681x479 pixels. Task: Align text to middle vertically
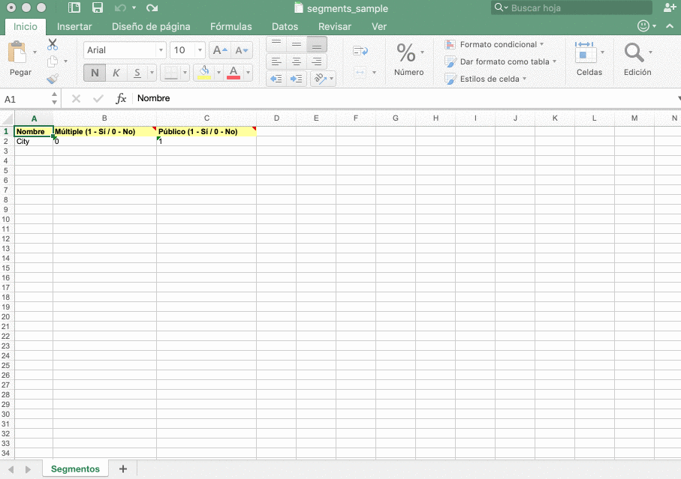point(297,44)
